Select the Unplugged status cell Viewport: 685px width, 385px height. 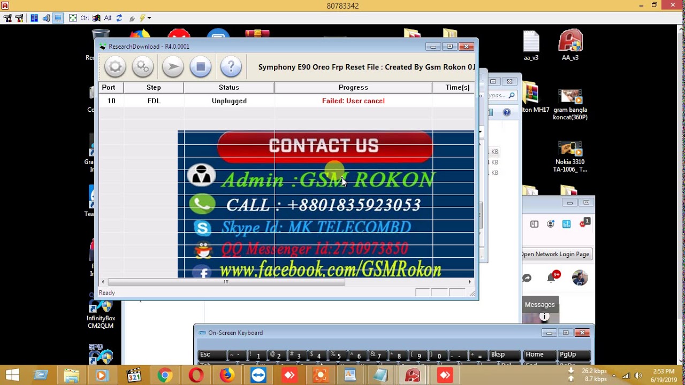(229, 101)
